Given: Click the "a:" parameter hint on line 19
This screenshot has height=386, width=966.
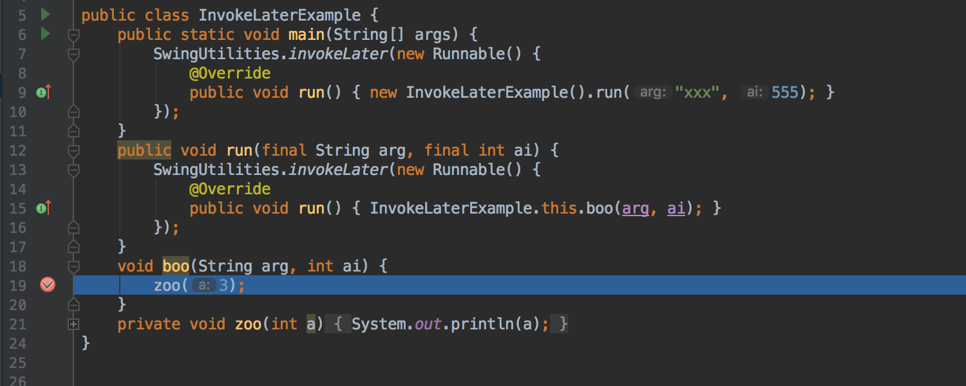Looking at the screenshot, I should [x=204, y=285].
